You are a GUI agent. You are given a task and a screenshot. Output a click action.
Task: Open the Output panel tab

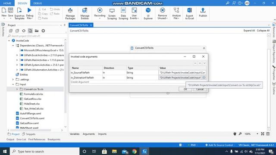(x=10, y=139)
